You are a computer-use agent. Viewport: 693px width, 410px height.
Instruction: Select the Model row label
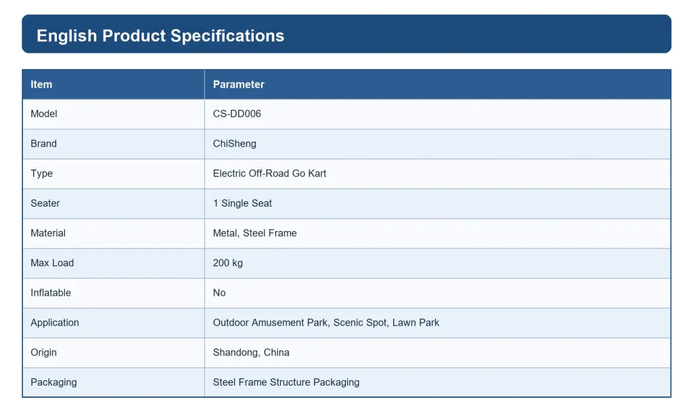click(44, 114)
